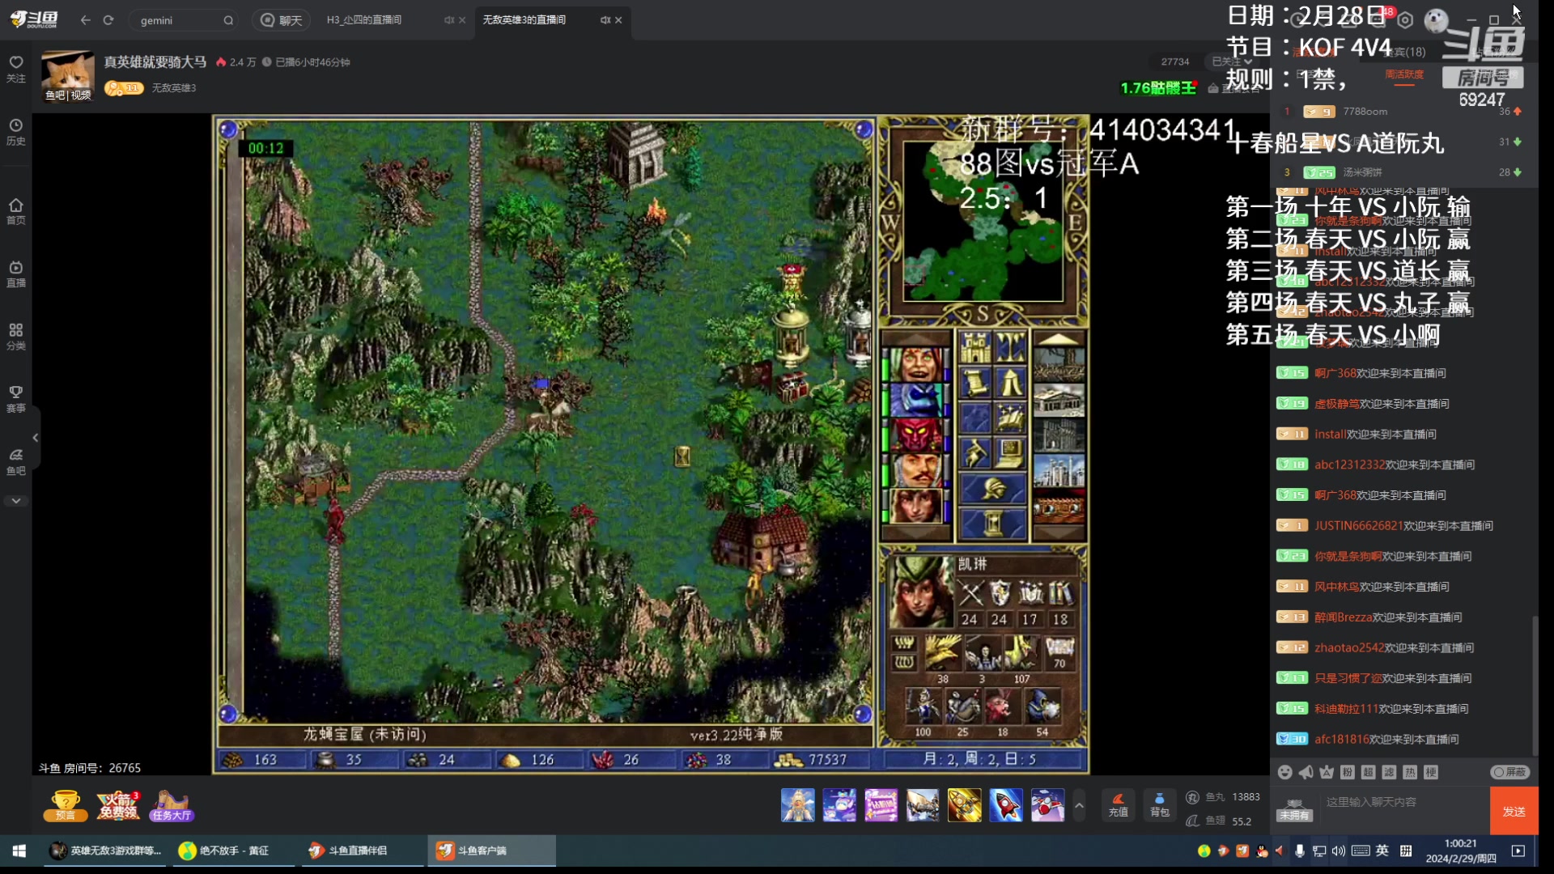This screenshot has height=874, width=1554.
Task: Click the refresh icon in the top bar
Action: pos(108,20)
